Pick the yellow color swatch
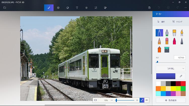 (x=173, y=88)
